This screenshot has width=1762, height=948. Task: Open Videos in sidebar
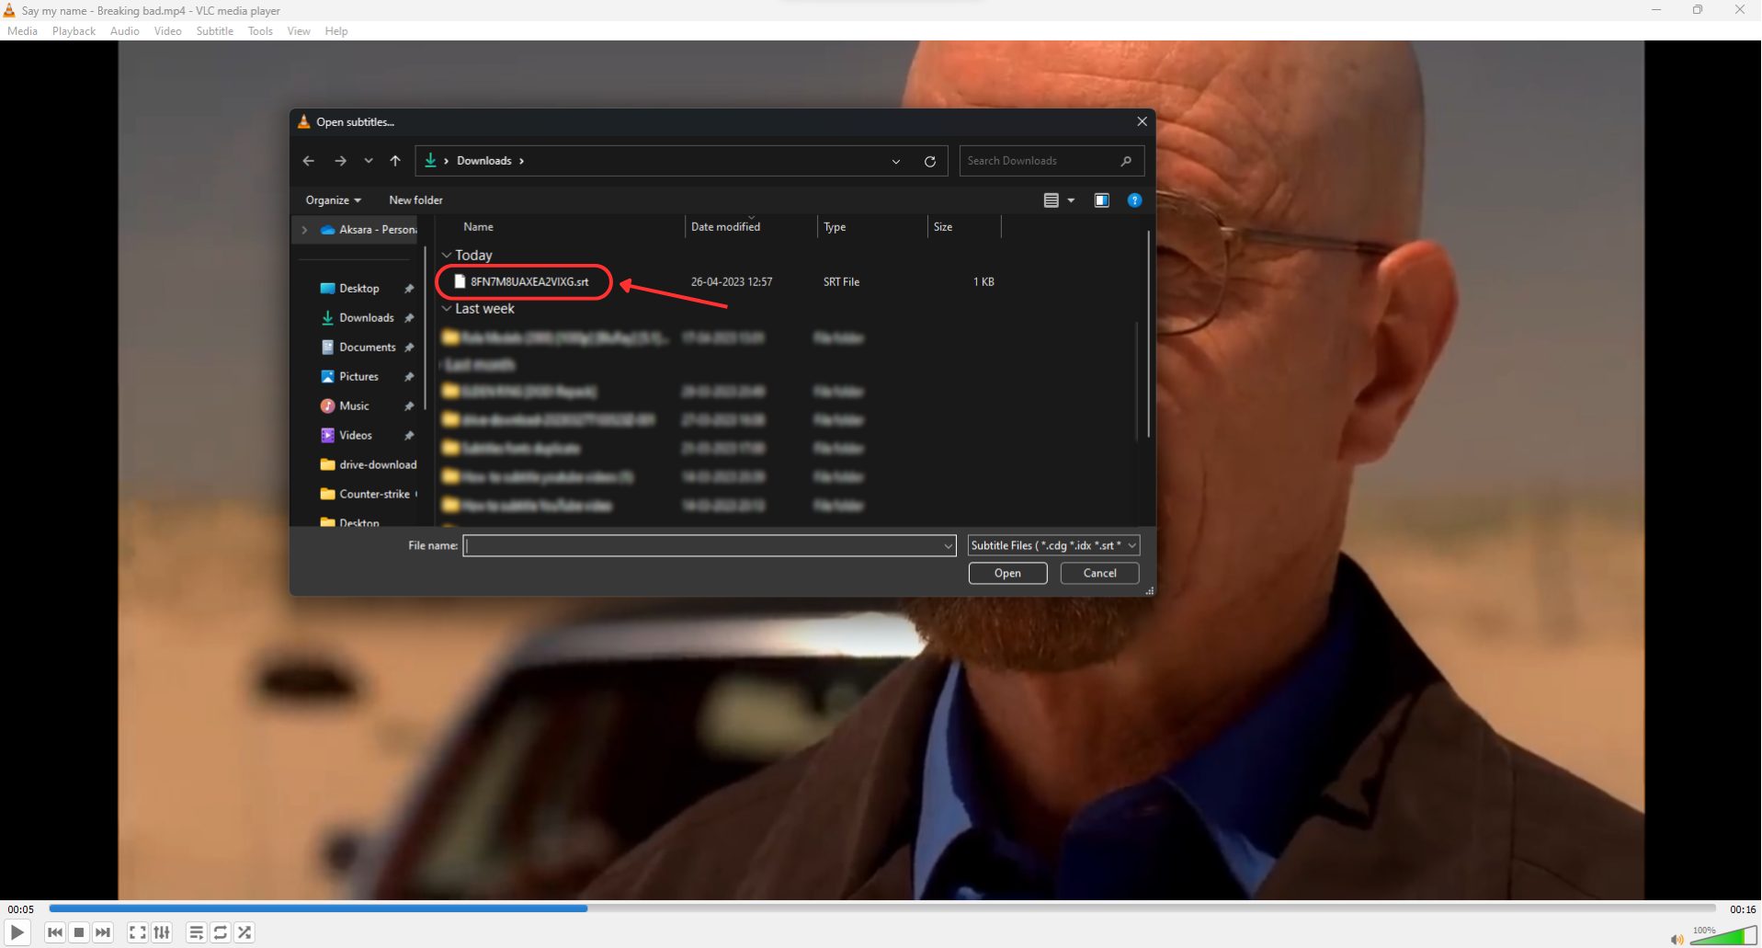coord(356,436)
